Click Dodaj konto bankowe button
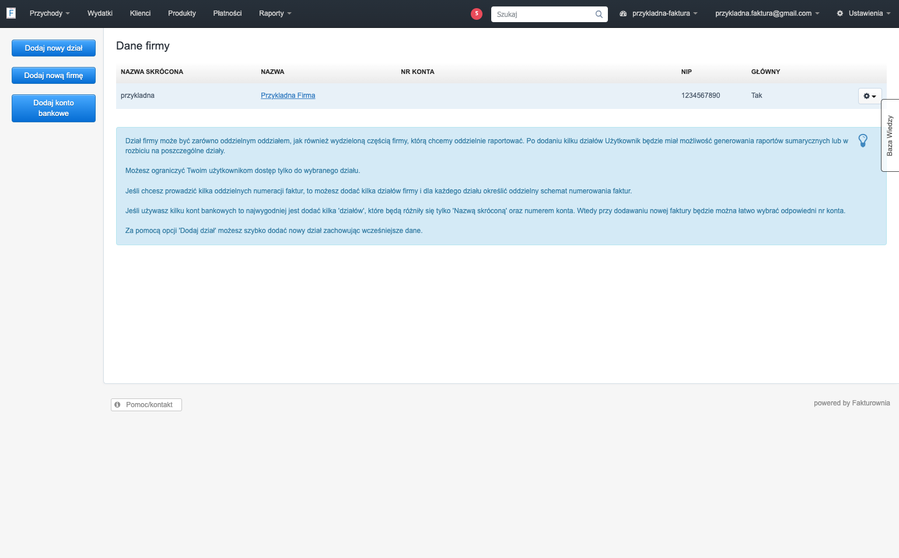Viewport: 899px width, 558px height. (54, 108)
